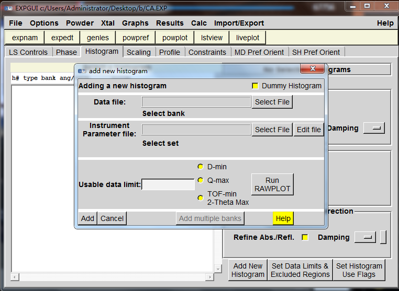Screen dimensions: 399x291
Task: Switch to the Constraints tab
Action: (207, 52)
